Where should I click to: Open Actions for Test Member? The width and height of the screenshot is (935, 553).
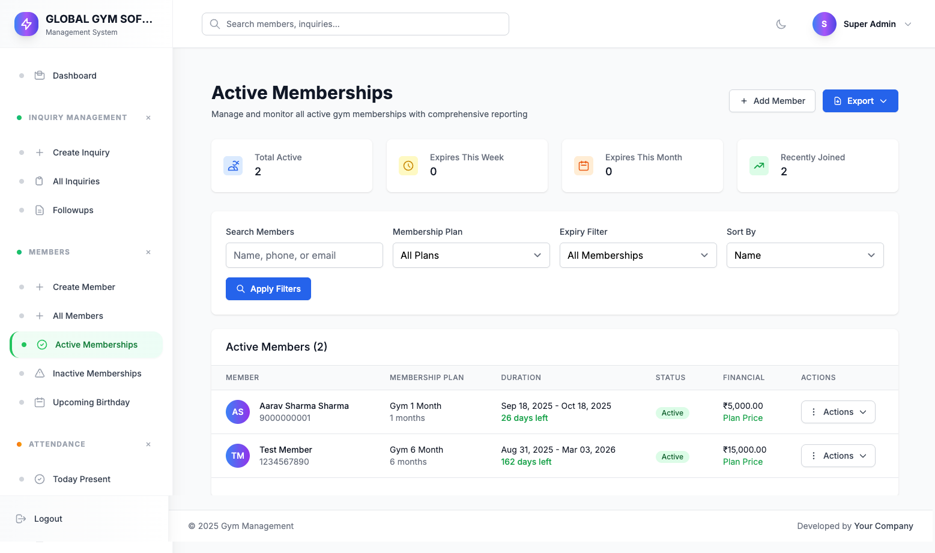point(838,455)
